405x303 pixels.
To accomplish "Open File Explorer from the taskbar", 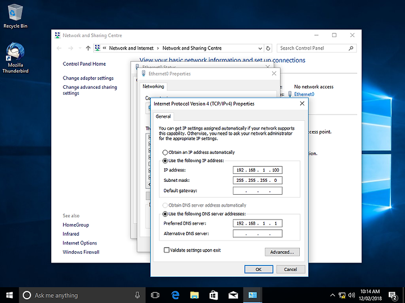I will coord(194,295).
